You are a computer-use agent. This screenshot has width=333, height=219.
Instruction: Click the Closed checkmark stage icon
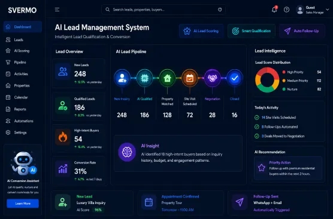pos(234,78)
